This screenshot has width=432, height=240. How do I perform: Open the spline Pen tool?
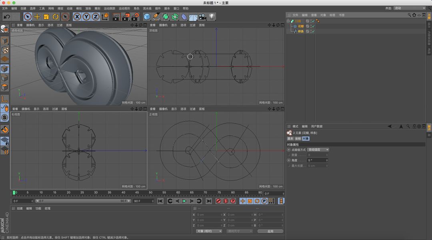(x=156, y=17)
